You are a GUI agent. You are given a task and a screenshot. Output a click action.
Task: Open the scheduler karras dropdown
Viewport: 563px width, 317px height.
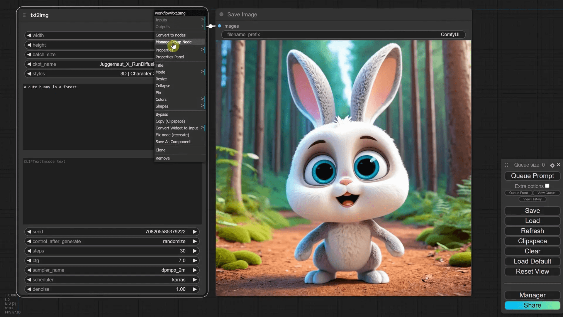[x=111, y=280]
